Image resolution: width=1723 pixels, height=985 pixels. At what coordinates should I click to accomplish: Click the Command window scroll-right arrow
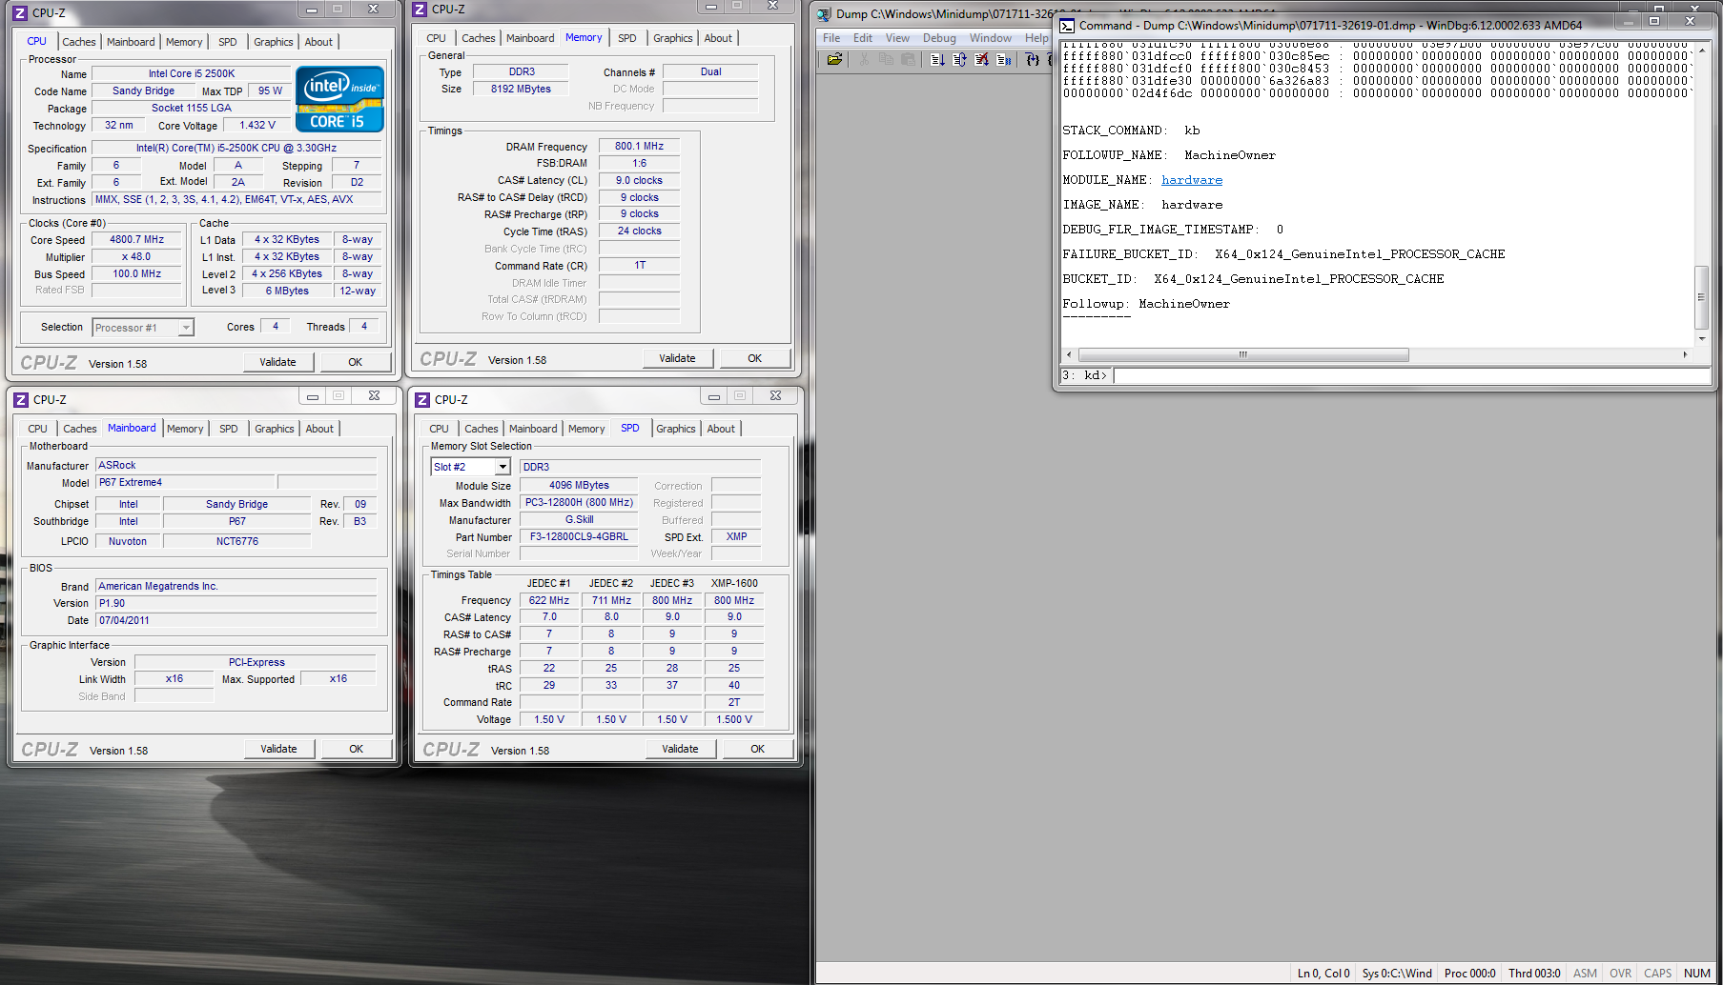tap(1685, 354)
